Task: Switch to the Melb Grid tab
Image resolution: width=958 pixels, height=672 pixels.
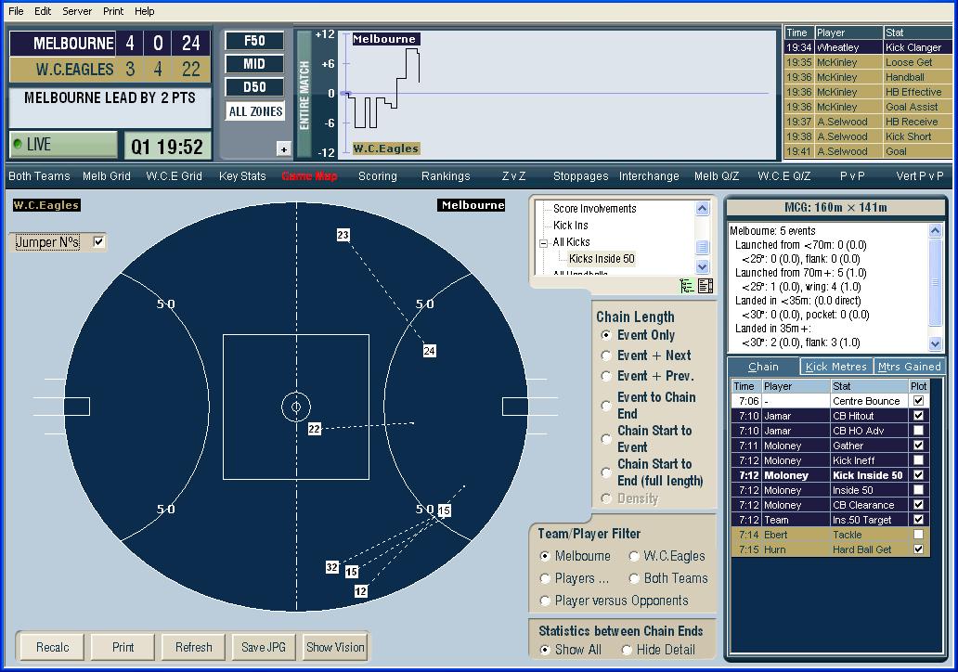Action: [107, 176]
